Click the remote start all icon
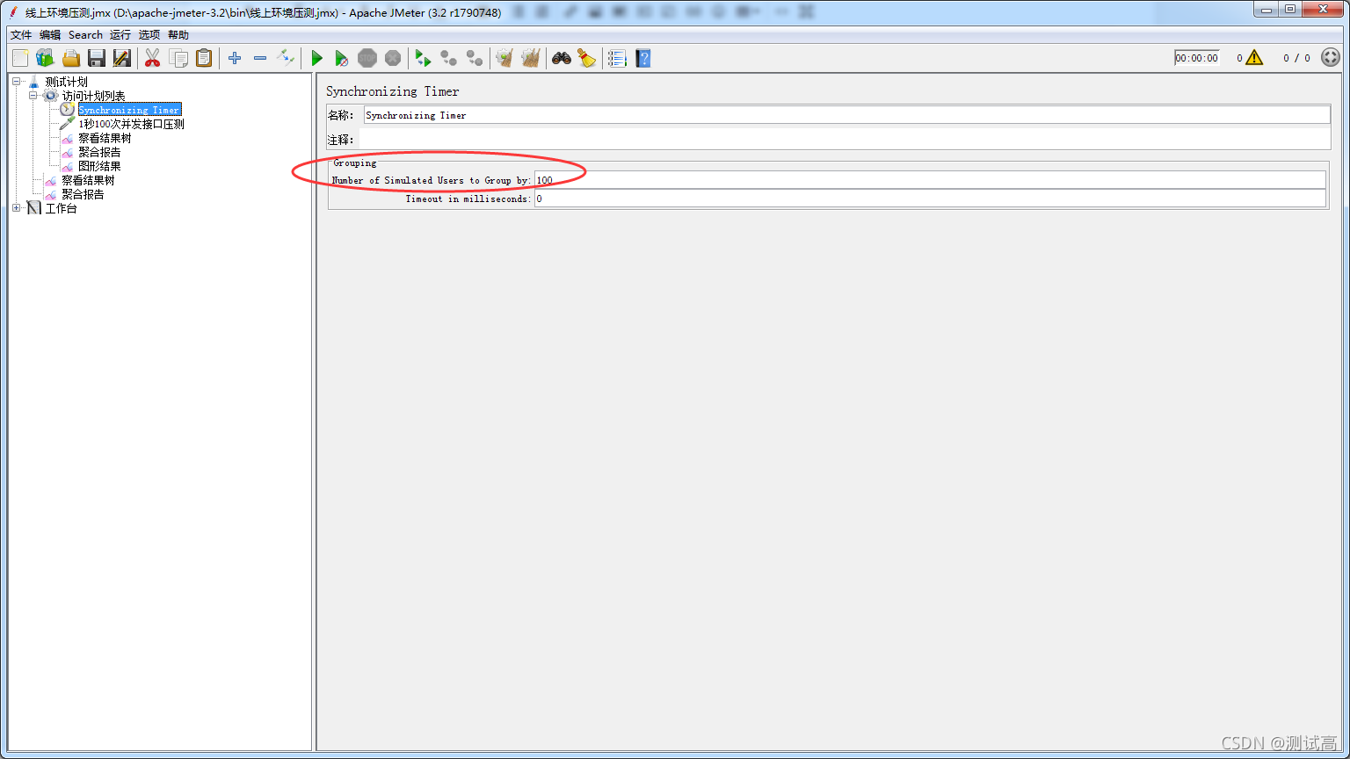This screenshot has width=1350, height=759. [424, 58]
